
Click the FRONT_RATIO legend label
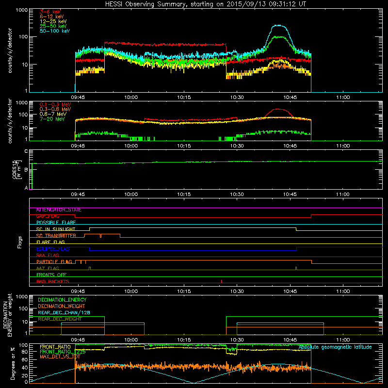pos(55,347)
